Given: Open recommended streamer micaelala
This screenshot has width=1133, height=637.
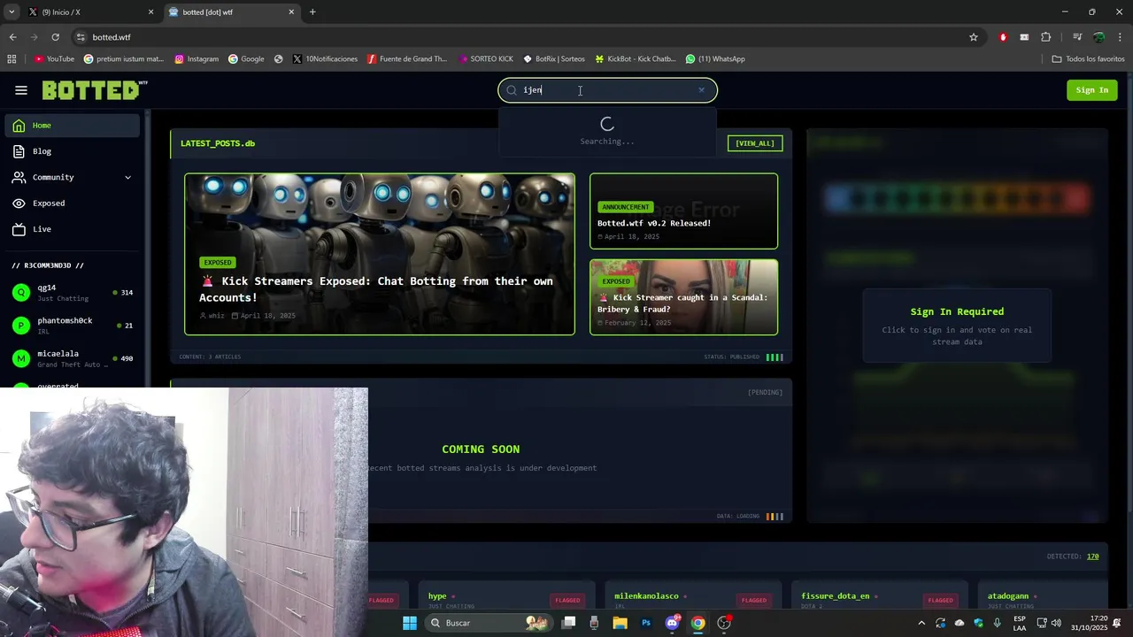Looking at the screenshot, I should point(73,358).
